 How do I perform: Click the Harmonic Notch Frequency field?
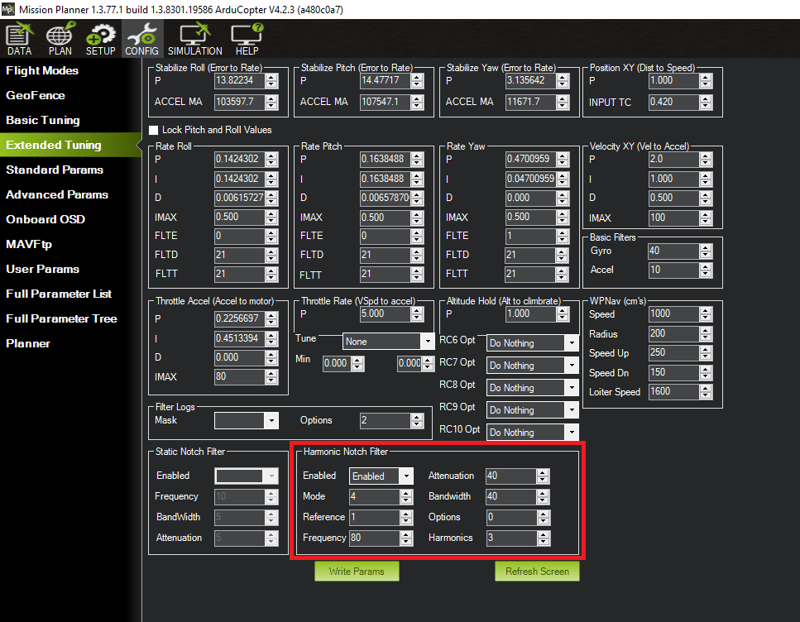pyautogui.click(x=375, y=538)
